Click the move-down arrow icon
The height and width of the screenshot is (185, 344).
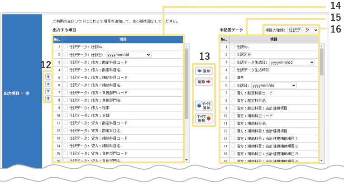pyautogui.click(x=48, y=91)
